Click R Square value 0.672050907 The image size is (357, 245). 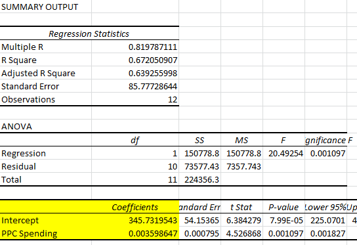coord(135,60)
